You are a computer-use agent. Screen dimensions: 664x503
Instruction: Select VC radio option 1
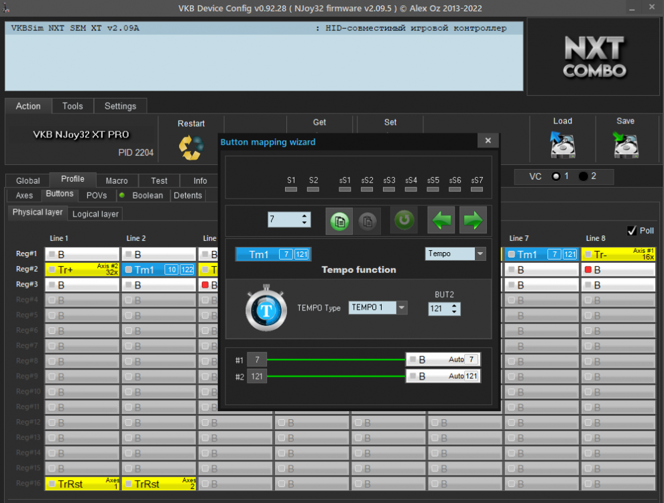(x=555, y=176)
